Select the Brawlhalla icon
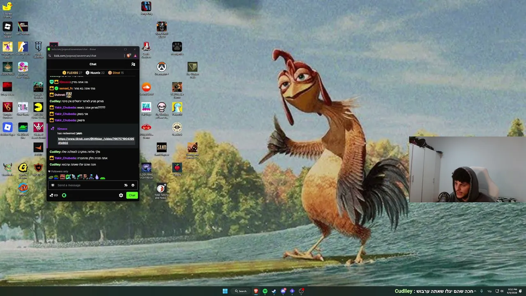 7,170
